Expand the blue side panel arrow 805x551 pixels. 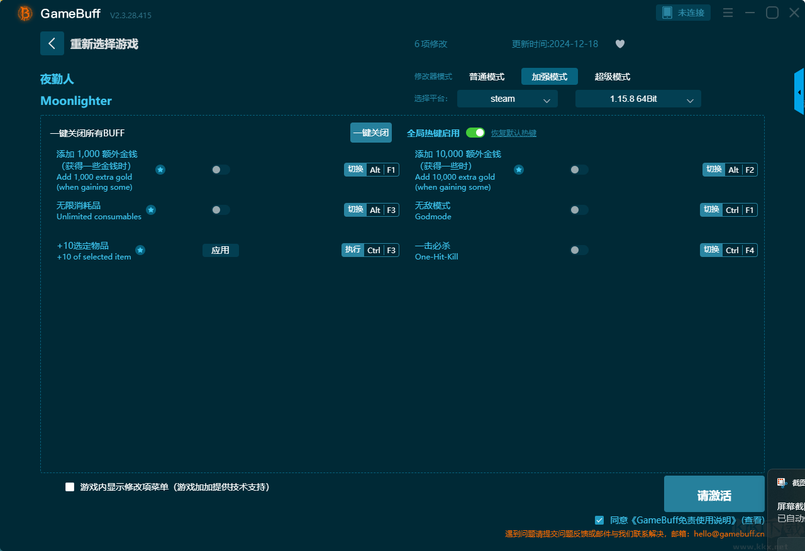[x=799, y=92]
